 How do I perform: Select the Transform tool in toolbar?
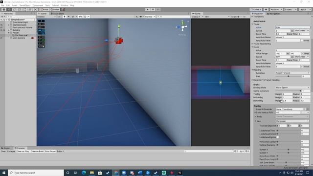[x=30, y=9]
